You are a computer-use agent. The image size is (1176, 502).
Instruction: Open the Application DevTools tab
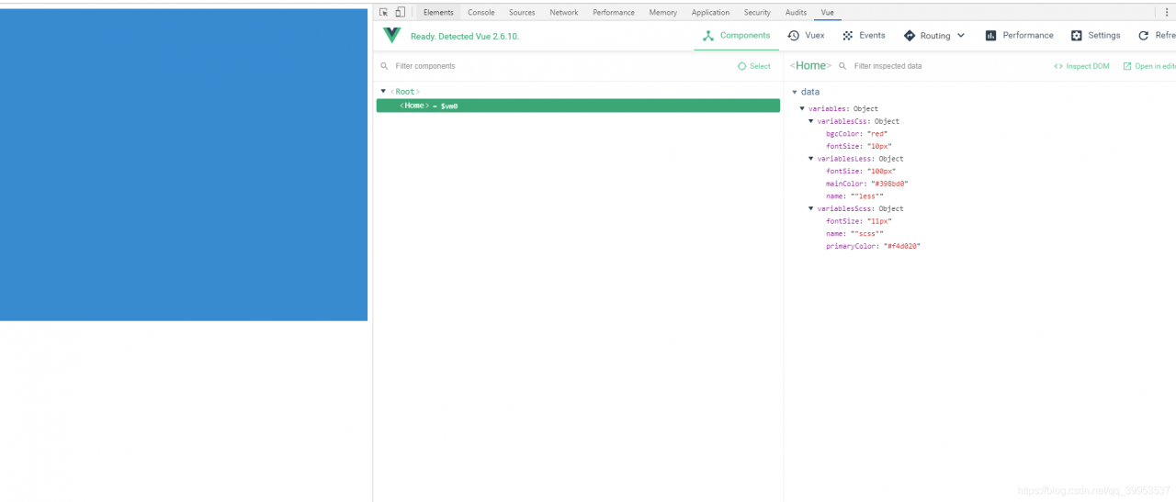pyautogui.click(x=710, y=12)
